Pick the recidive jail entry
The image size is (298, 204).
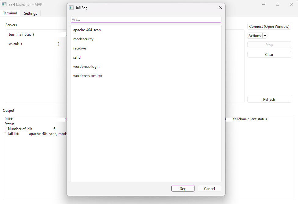point(80,48)
